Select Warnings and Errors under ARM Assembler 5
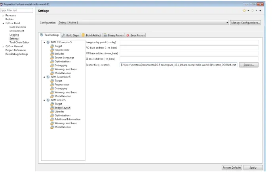Screen dimensions: 272x174 [x=66, y=92]
